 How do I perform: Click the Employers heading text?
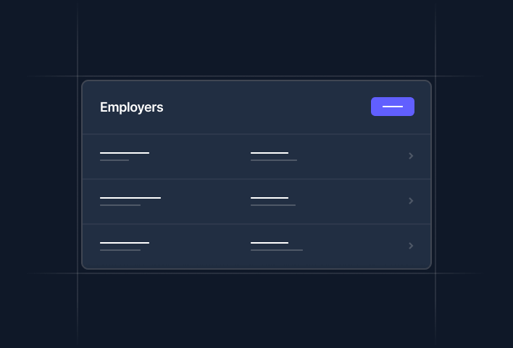[x=131, y=107]
